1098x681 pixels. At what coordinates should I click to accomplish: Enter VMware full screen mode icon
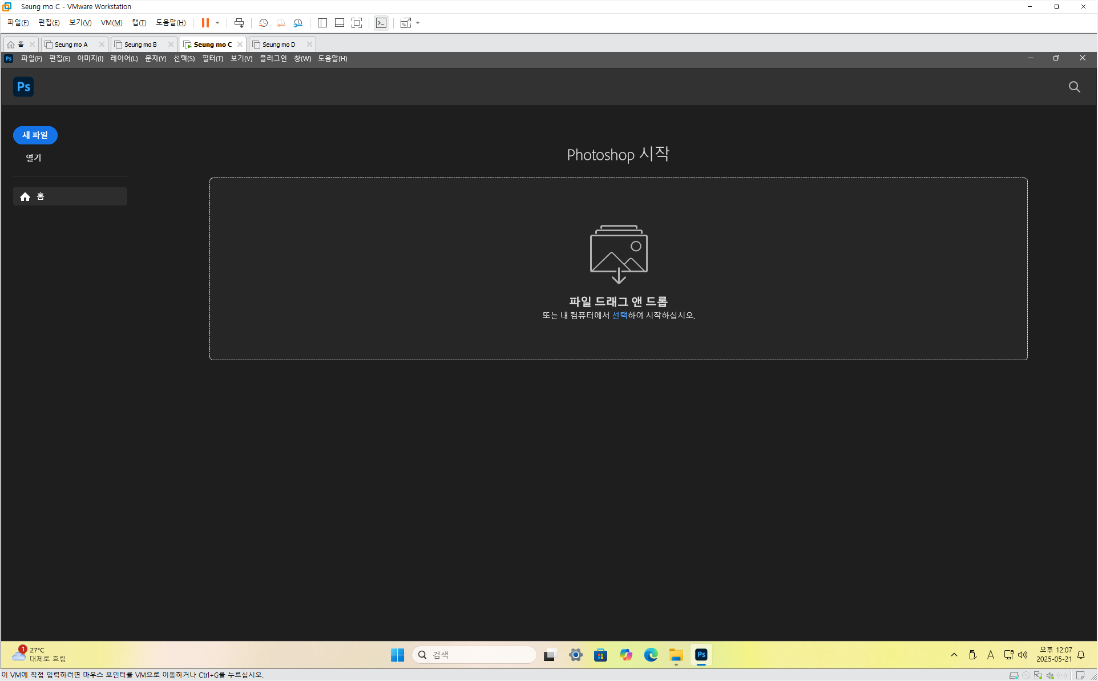point(357,23)
